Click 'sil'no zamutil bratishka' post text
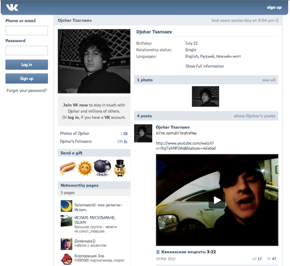The image size is (290, 266). pos(176,133)
